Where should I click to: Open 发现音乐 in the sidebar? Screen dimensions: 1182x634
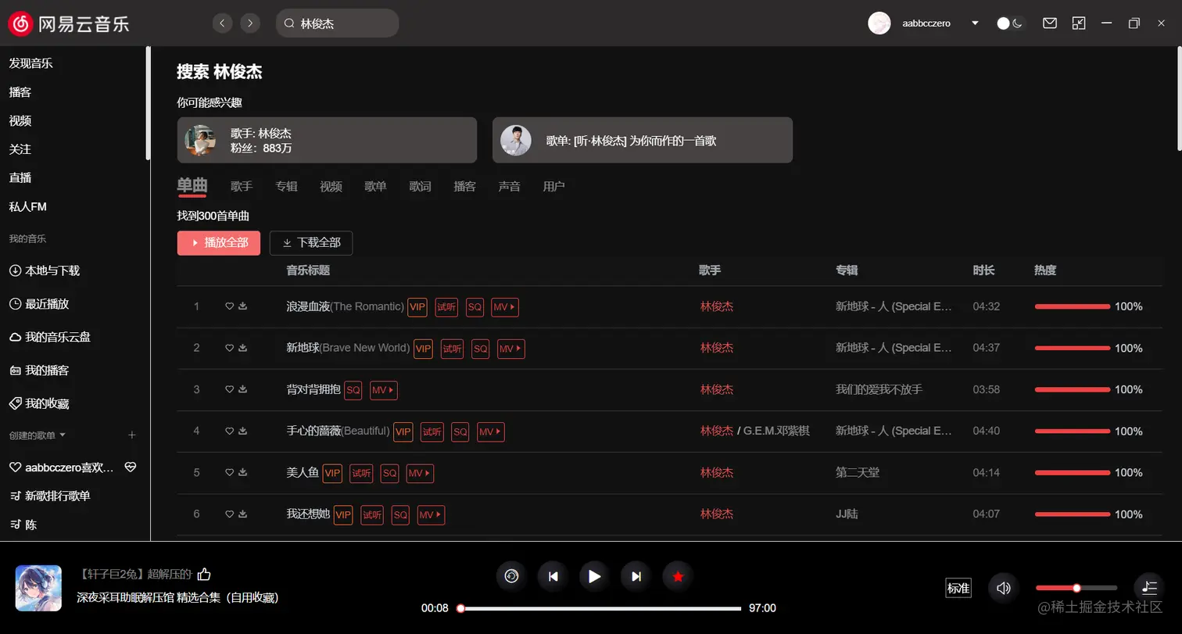coord(31,63)
